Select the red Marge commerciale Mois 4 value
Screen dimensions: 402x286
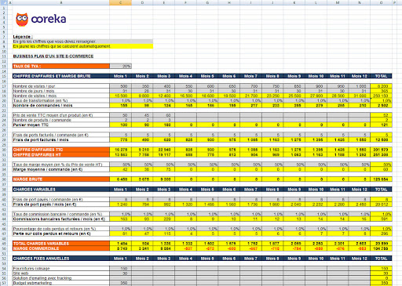pyautogui.click(x=186, y=248)
